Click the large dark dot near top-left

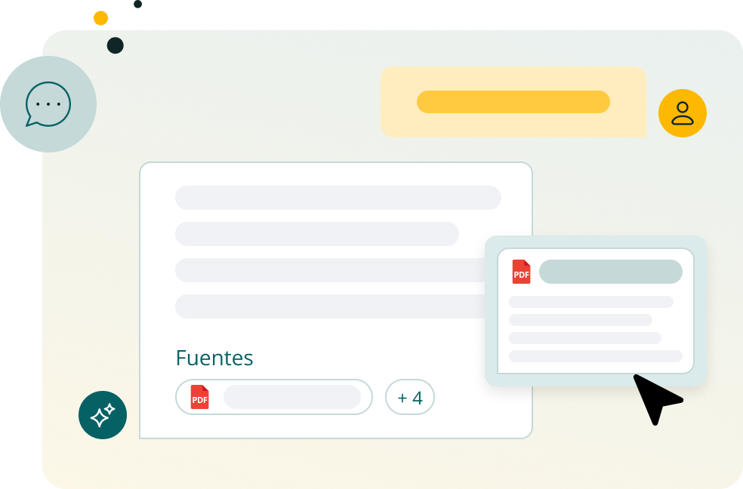point(115,45)
